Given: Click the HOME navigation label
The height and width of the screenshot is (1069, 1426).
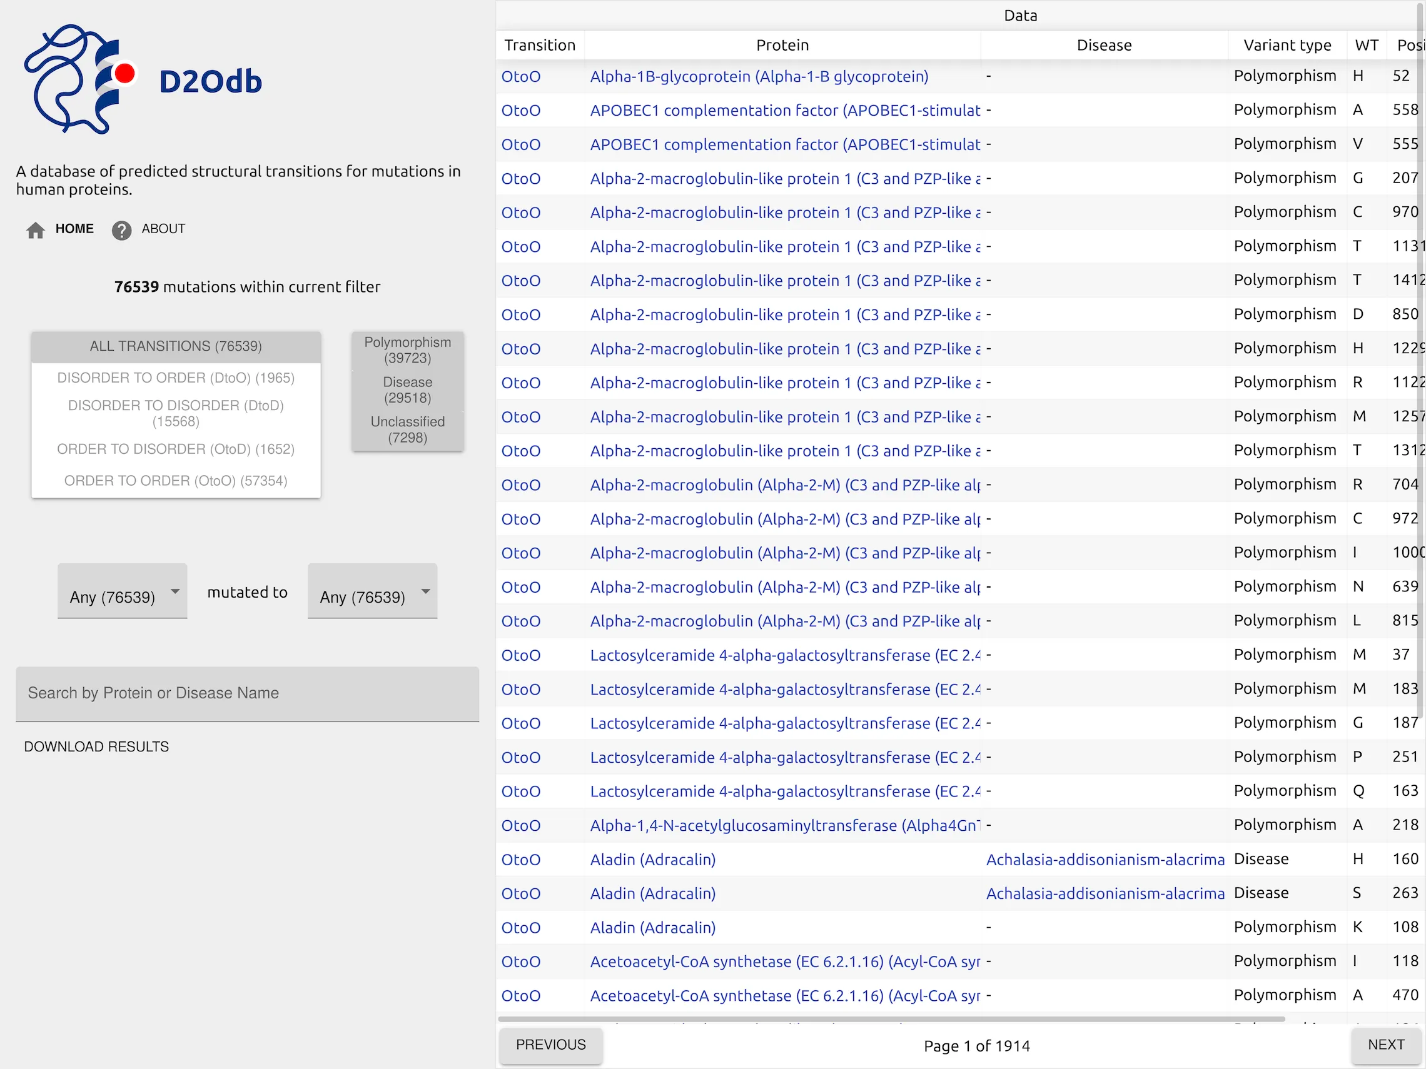Looking at the screenshot, I should click(74, 229).
